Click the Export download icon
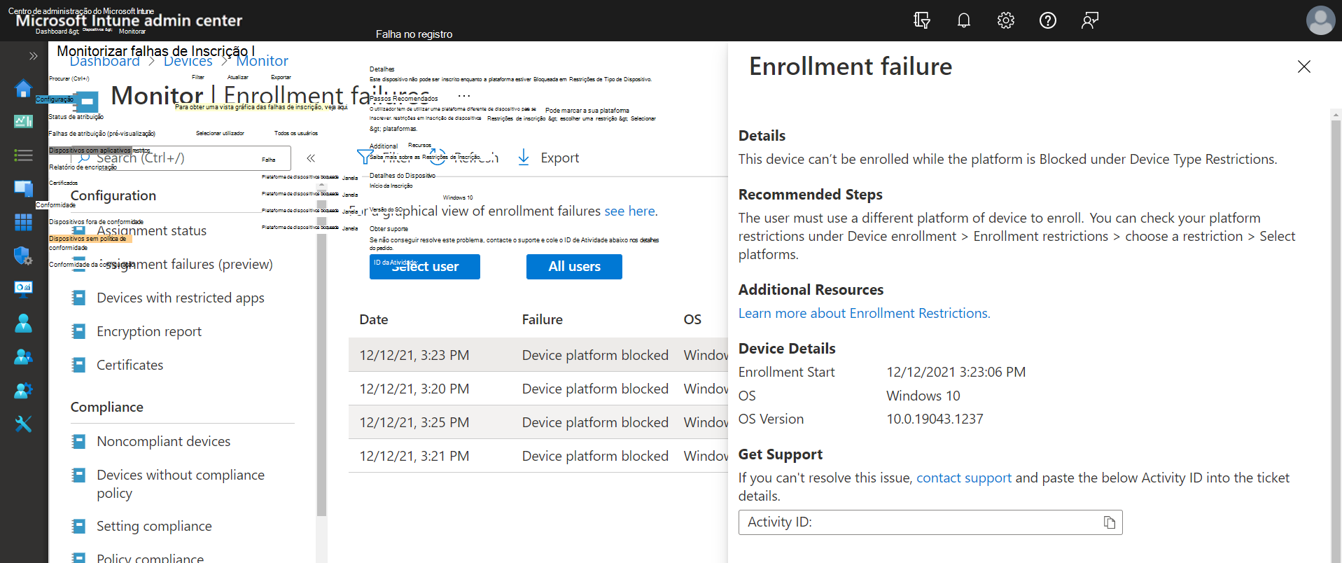The height and width of the screenshot is (563, 1342). coord(524,158)
